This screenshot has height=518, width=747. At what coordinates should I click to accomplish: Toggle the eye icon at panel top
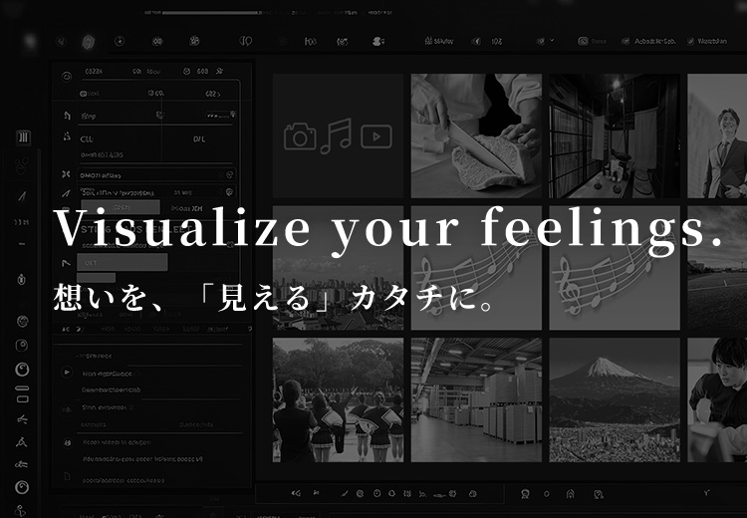[x=66, y=76]
